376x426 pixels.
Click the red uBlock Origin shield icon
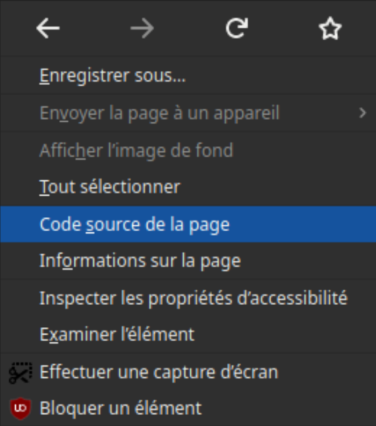coord(20,408)
